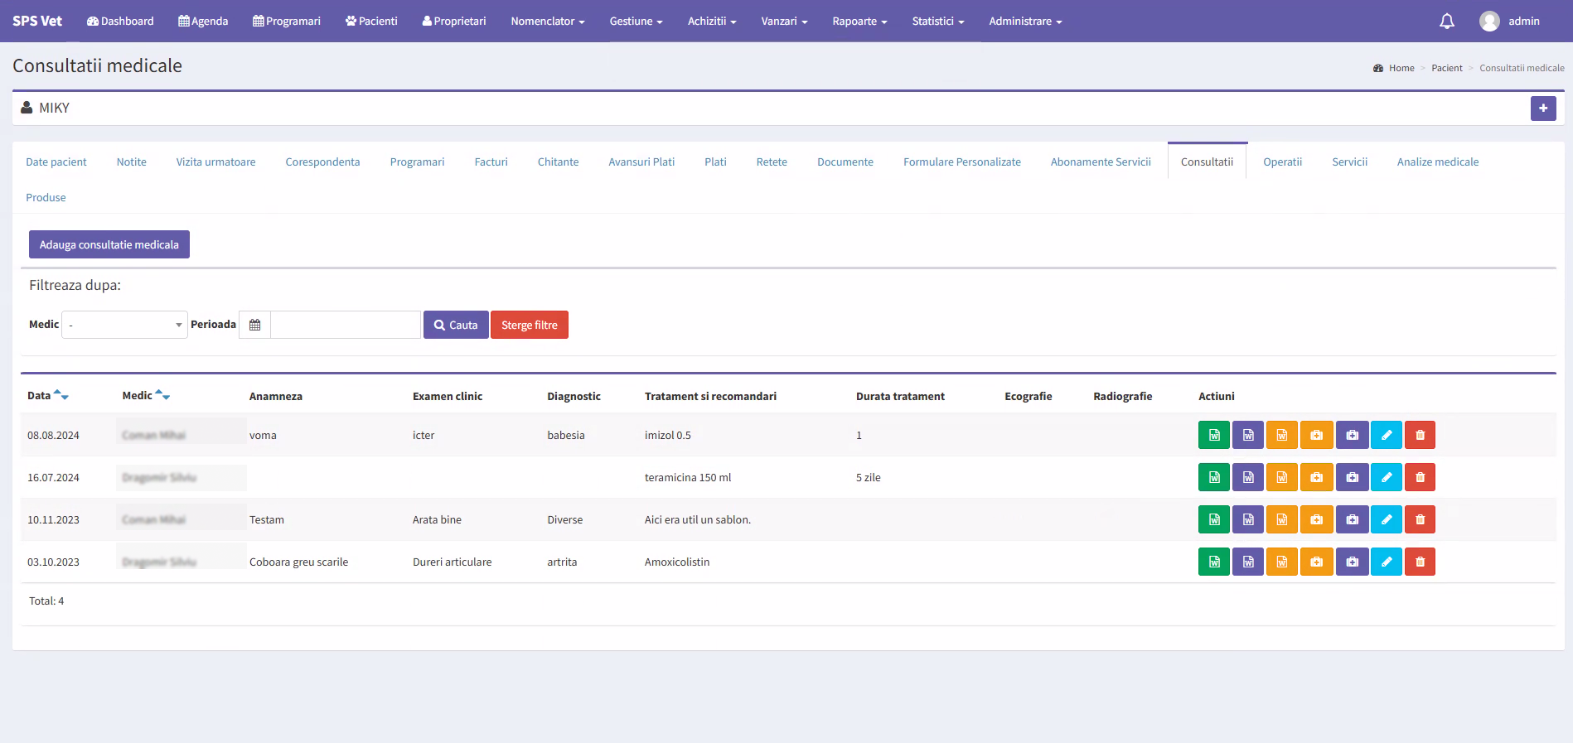
Task: Edit the 10.11.2023 consultation using pencil icon
Action: tap(1386, 519)
